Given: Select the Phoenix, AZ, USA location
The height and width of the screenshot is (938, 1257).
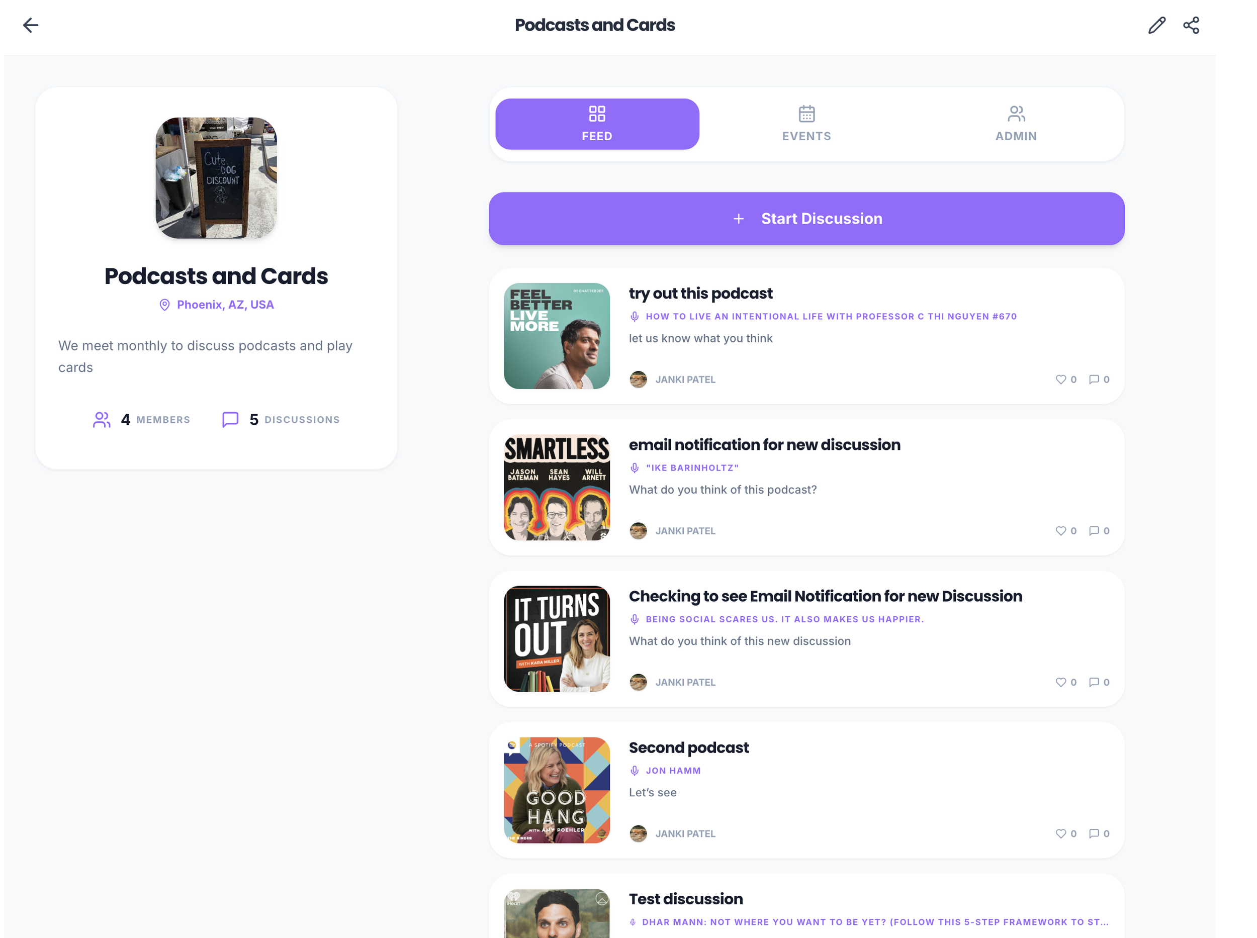Looking at the screenshot, I should tap(225, 305).
